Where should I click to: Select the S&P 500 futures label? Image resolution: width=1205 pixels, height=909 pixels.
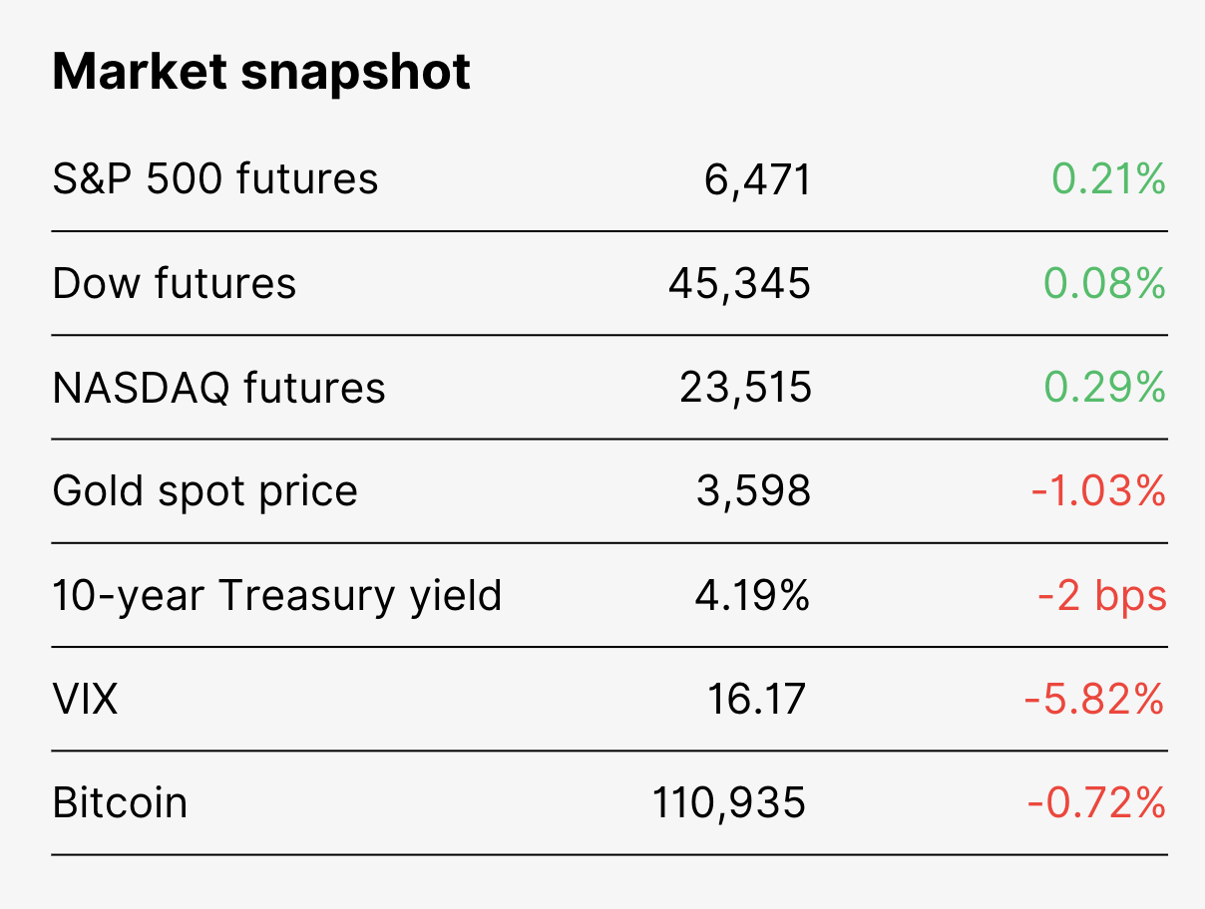click(x=215, y=179)
